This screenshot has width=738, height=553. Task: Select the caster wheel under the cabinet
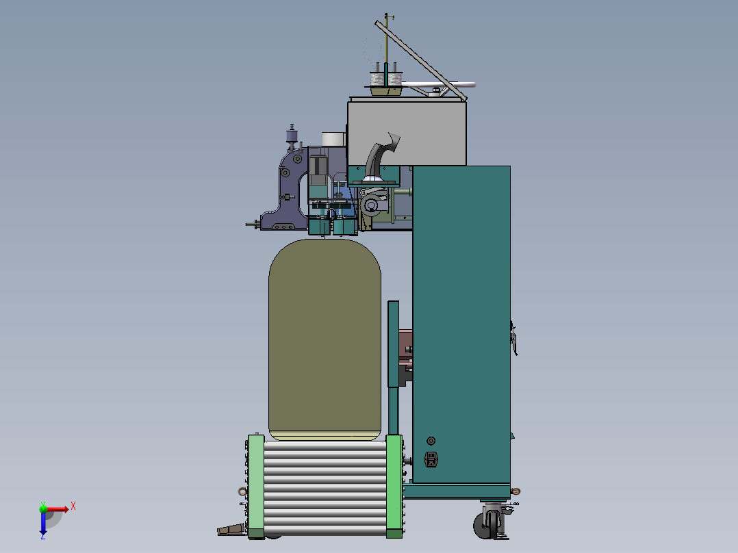pyautogui.click(x=489, y=524)
